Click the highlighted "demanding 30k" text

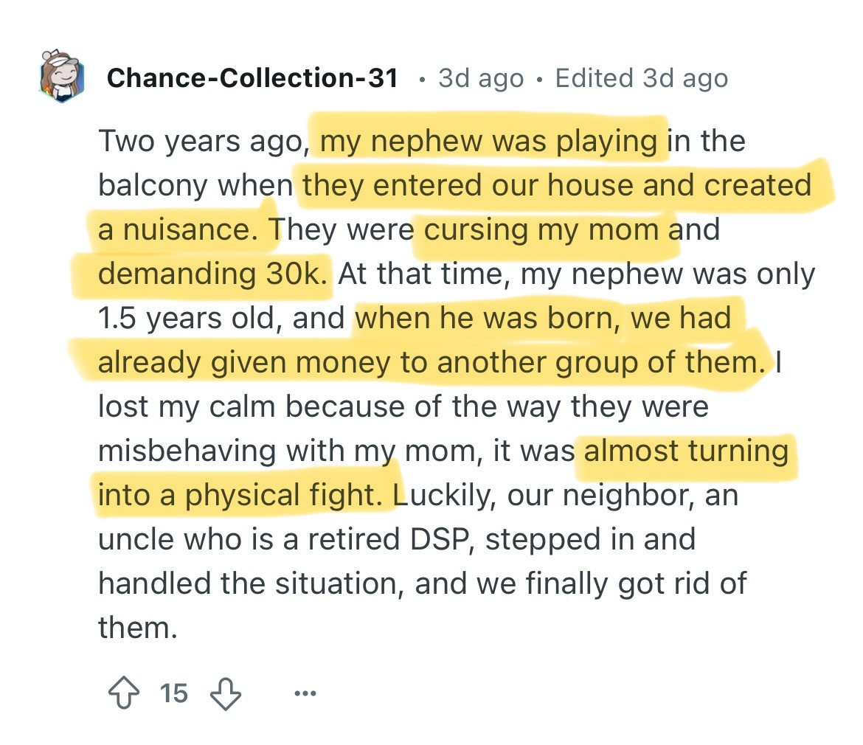[x=211, y=274]
